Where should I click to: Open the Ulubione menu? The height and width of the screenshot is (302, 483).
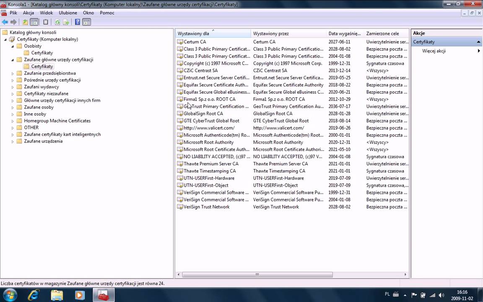pyautogui.click(x=68, y=13)
